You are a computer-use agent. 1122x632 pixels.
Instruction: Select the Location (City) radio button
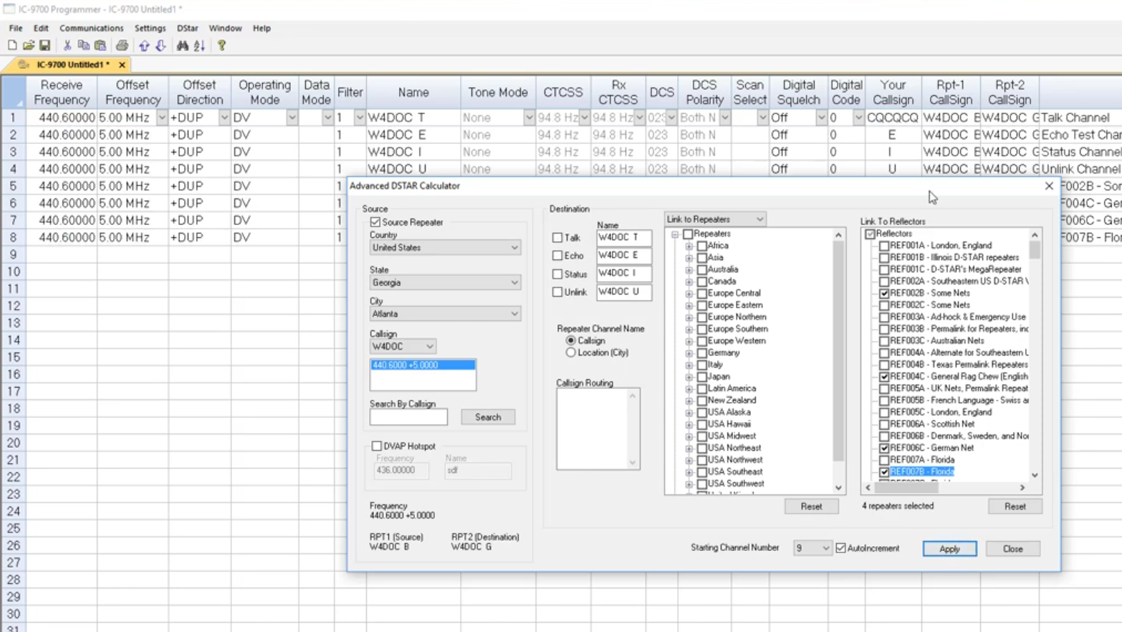(571, 353)
